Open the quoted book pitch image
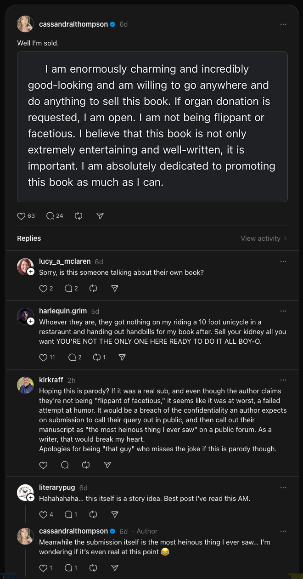This screenshot has height=579, width=303. (x=152, y=127)
